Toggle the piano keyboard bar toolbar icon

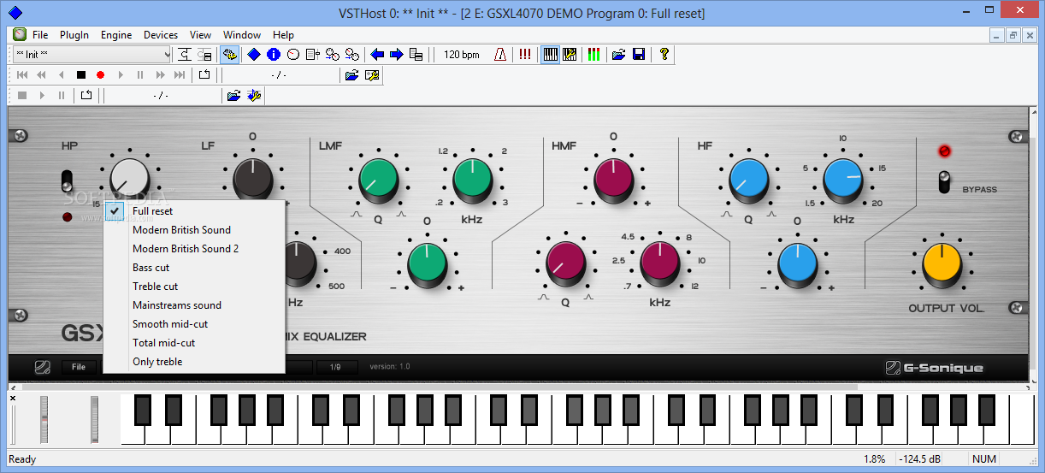pos(551,54)
